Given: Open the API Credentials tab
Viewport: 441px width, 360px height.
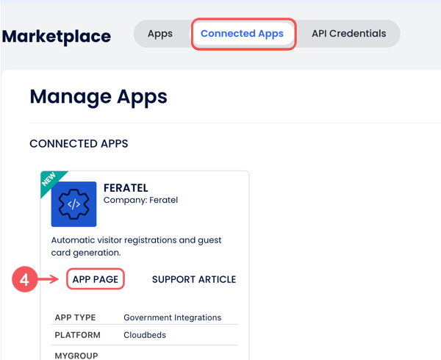Looking at the screenshot, I should [x=348, y=34].
